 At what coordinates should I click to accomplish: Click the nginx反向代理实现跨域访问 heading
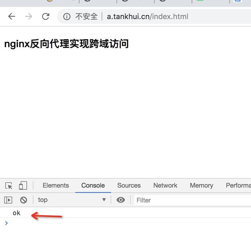pyautogui.click(x=66, y=44)
